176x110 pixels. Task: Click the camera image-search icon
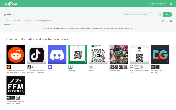(160, 15)
